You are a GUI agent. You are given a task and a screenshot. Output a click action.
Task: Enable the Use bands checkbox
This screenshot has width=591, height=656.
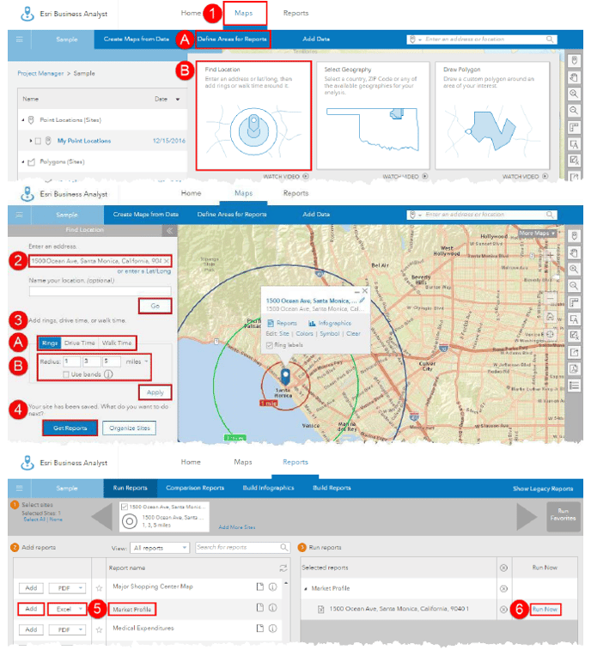pos(65,374)
